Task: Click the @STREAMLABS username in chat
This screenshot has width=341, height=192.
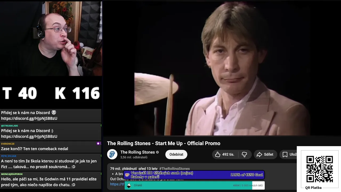Action: (x=10, y=126)
